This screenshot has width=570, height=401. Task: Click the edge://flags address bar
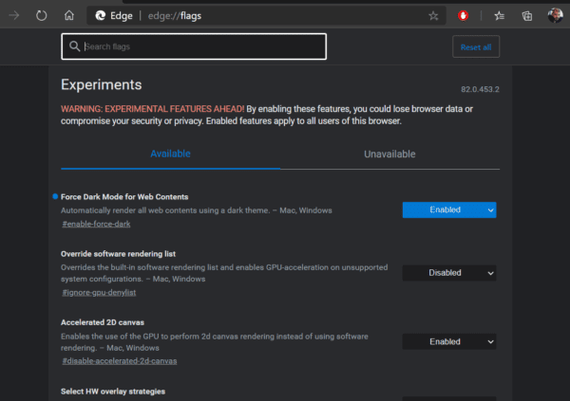click(266, 15)
